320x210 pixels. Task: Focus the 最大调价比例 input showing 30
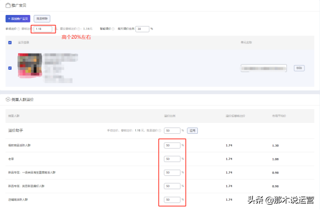click(142, 29)
